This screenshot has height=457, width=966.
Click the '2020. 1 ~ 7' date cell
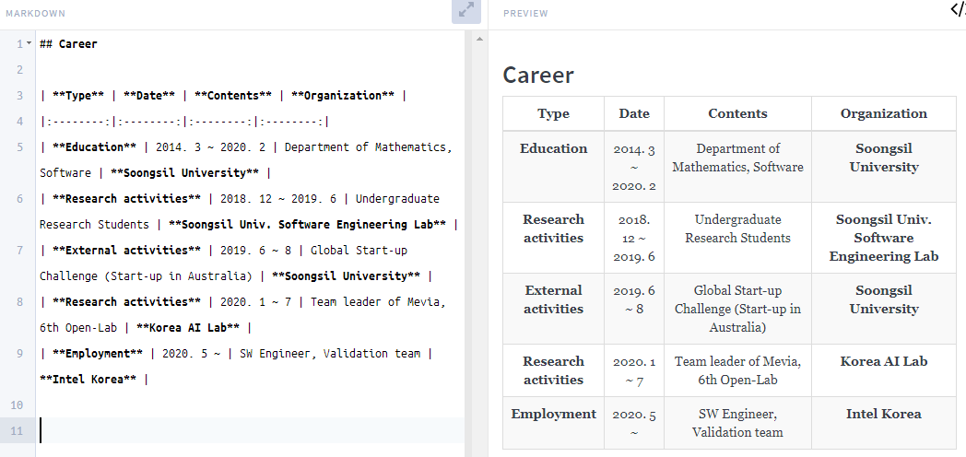[x=634, y=370]
